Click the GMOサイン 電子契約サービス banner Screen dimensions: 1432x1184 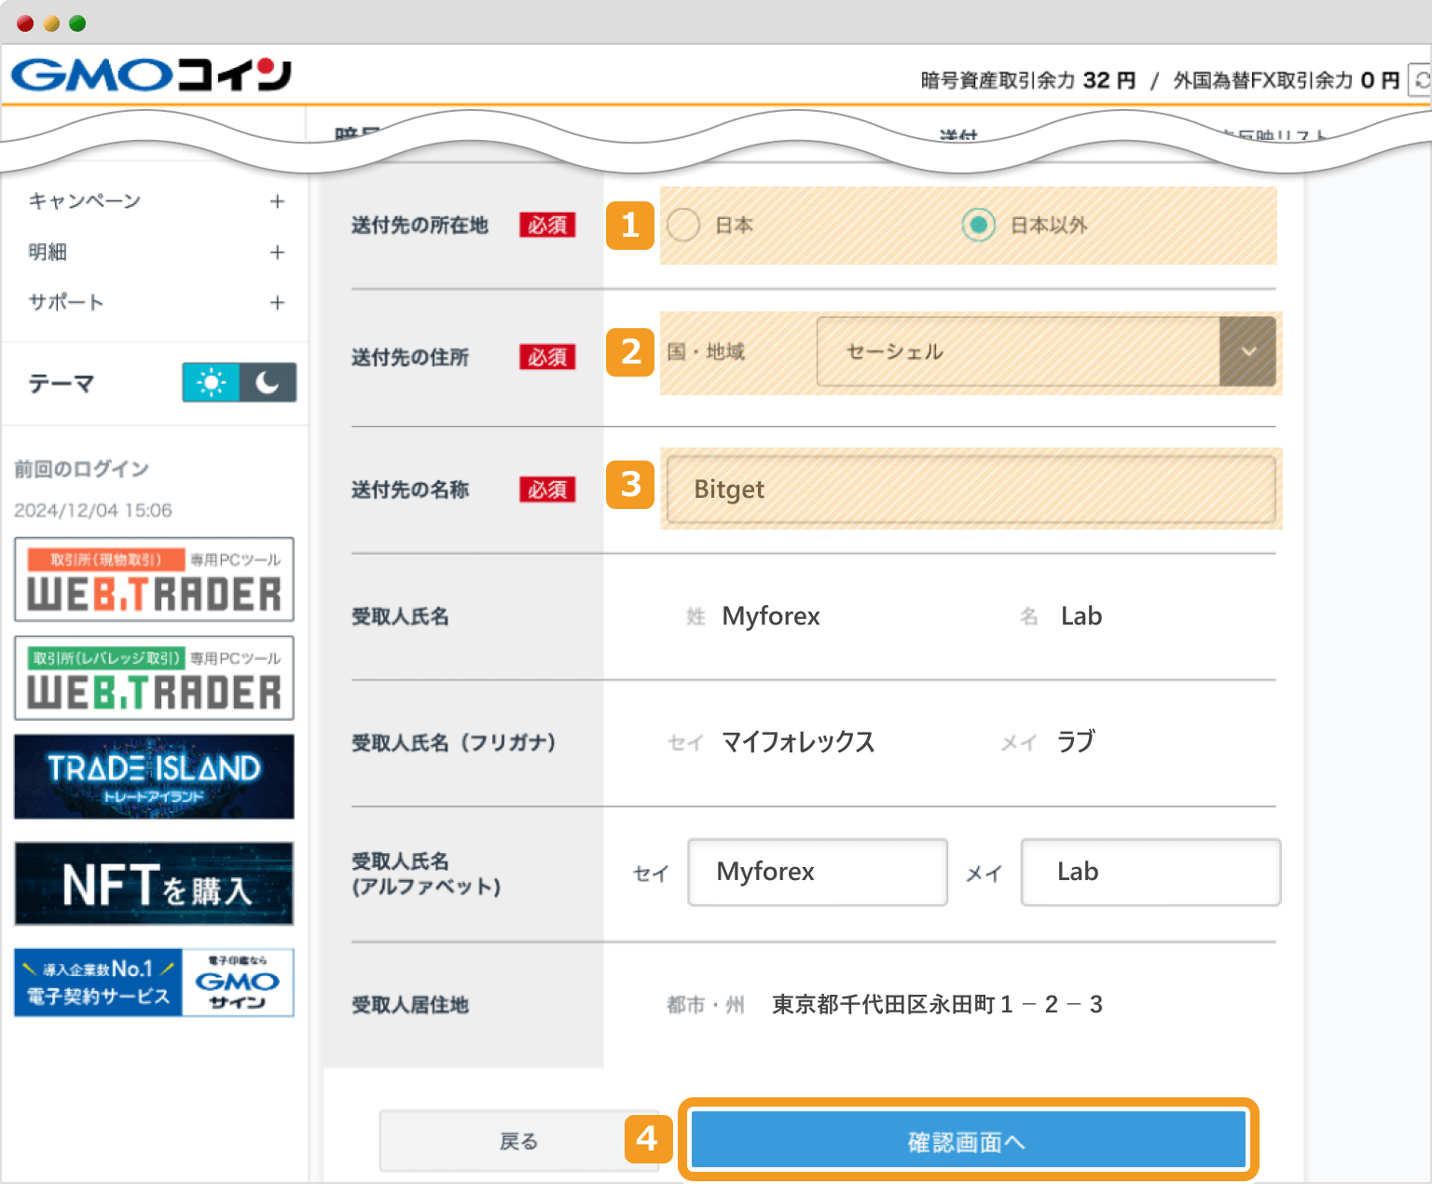[x=153, y=982]
